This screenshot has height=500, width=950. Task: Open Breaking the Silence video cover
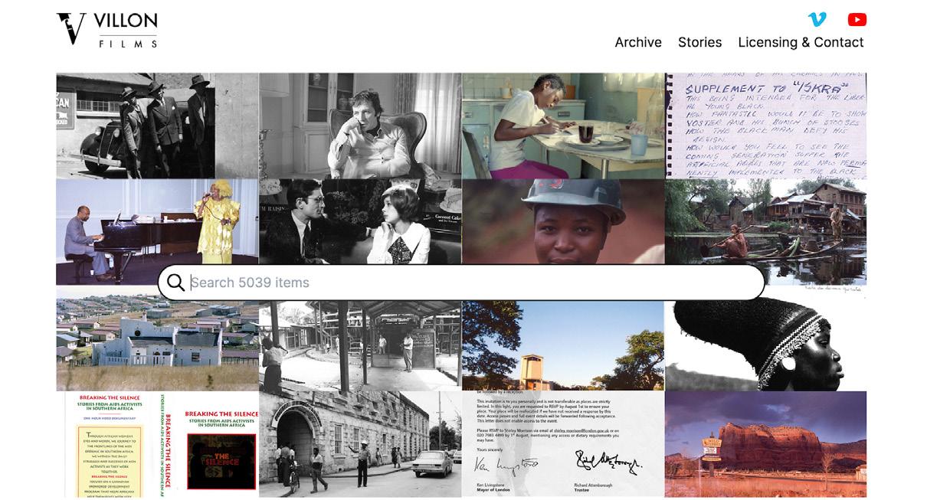[157, 444]
